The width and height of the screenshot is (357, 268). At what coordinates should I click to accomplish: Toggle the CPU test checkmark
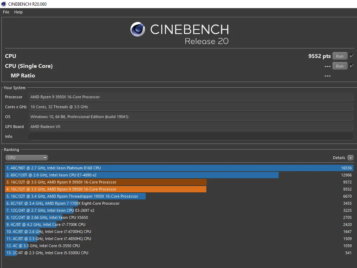(x=352, y=56)
